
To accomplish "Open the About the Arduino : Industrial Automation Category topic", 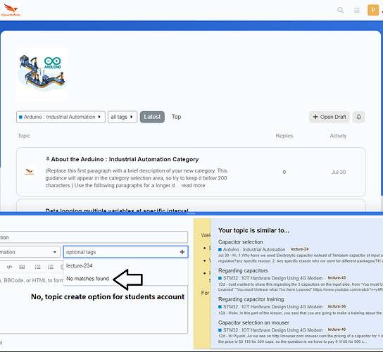I will (x=125, y=159).
